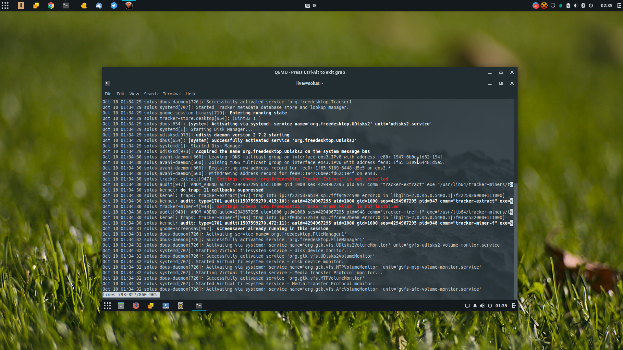The image size is (623, 350).
Task: Click the pager status 'lines 793-827/860 96%'
Action: point(131,295)
